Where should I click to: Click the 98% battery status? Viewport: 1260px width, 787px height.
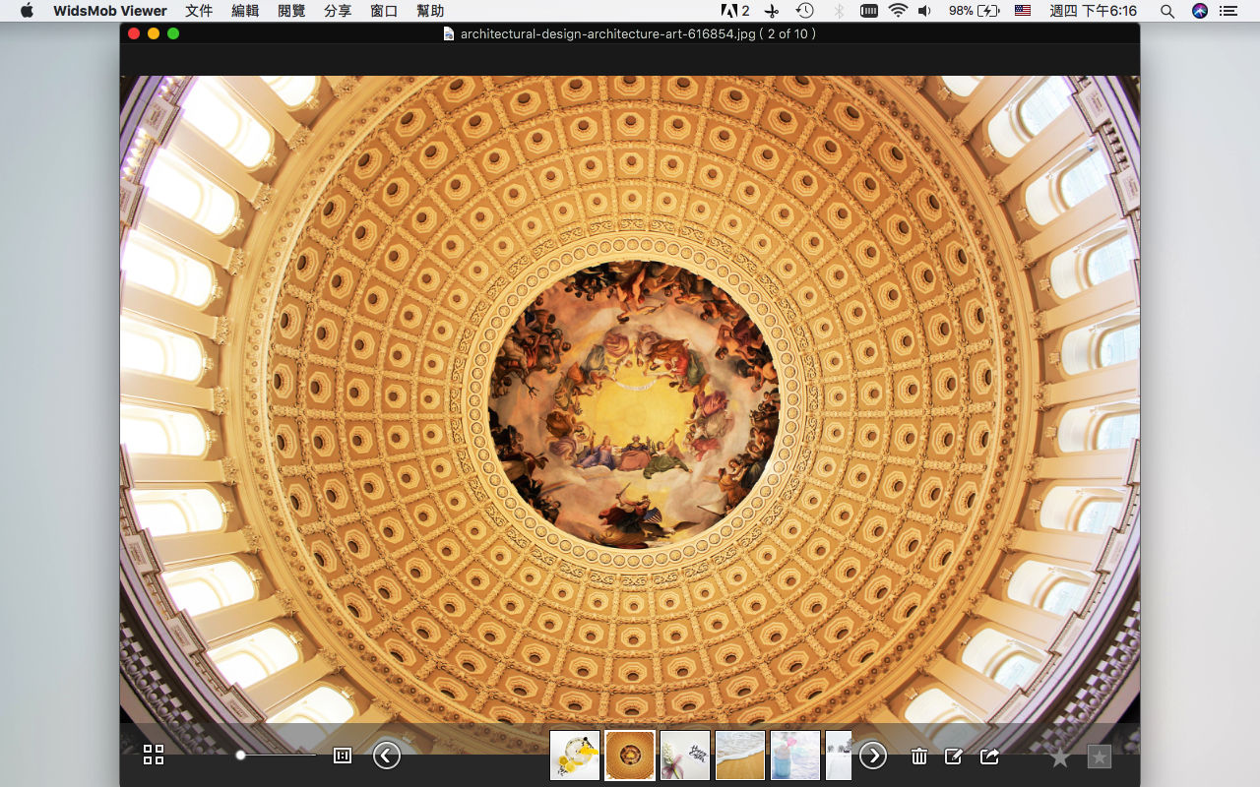click(975, 11)
